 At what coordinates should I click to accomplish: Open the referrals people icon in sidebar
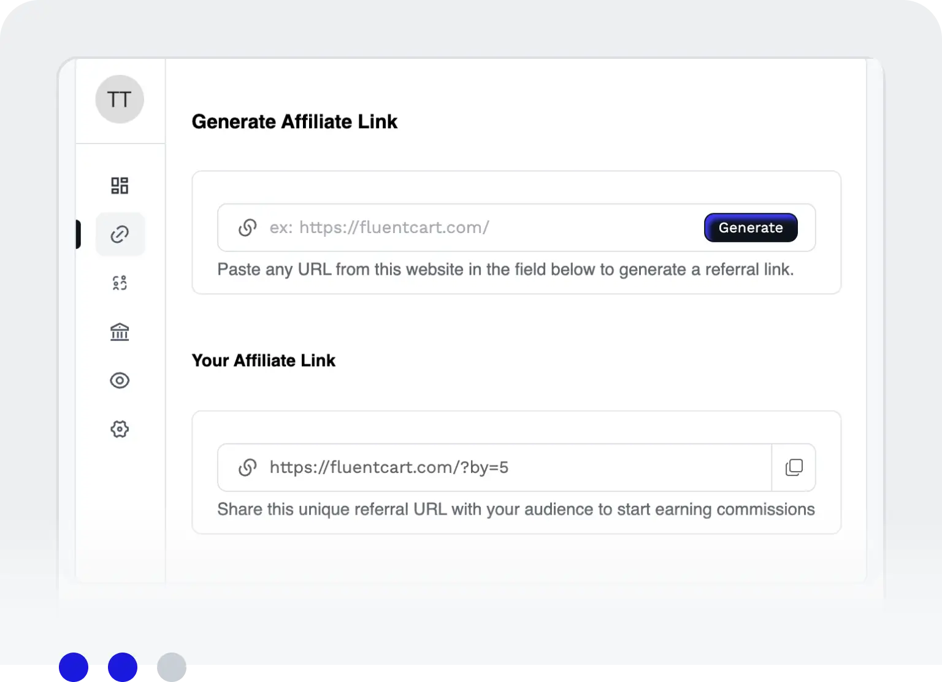pyautogui.click(x=120, y=282)
